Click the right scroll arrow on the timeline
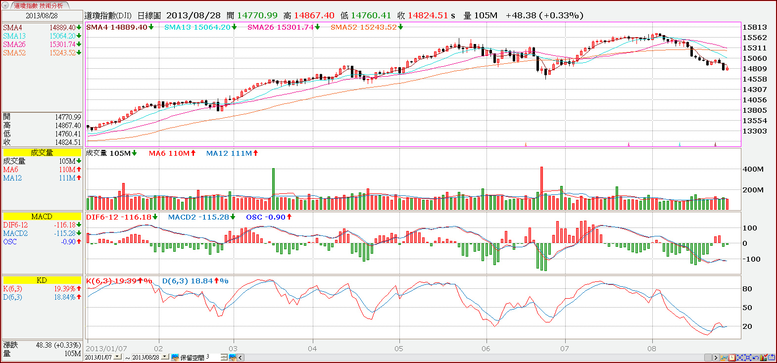 click(x=716, y=358)
